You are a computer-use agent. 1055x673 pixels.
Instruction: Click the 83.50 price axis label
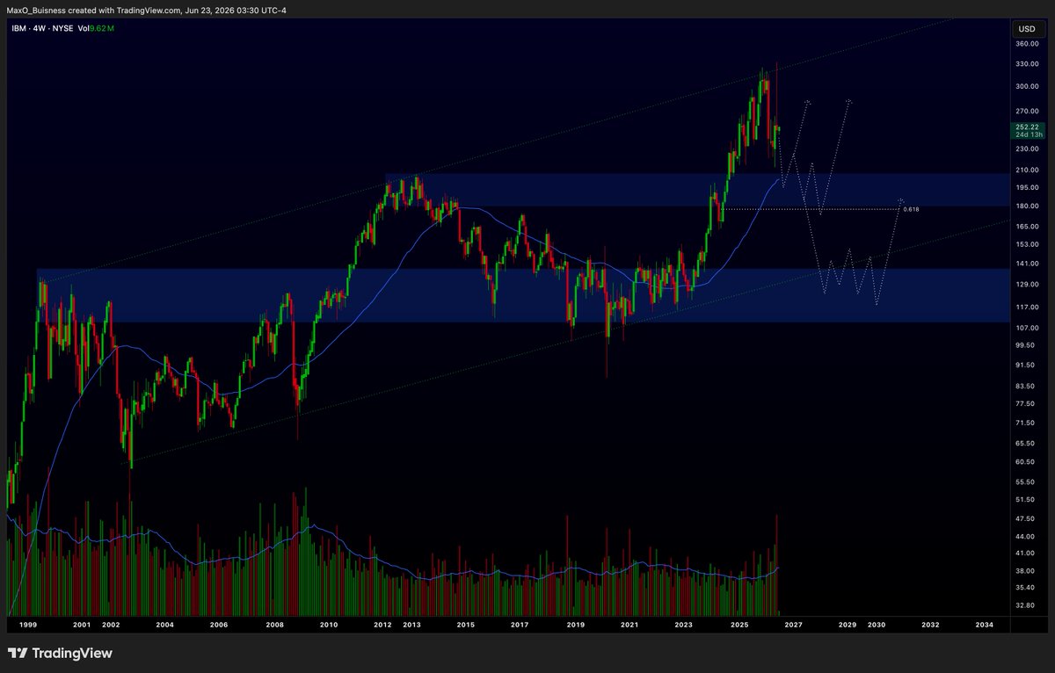tap(1025, 386)
